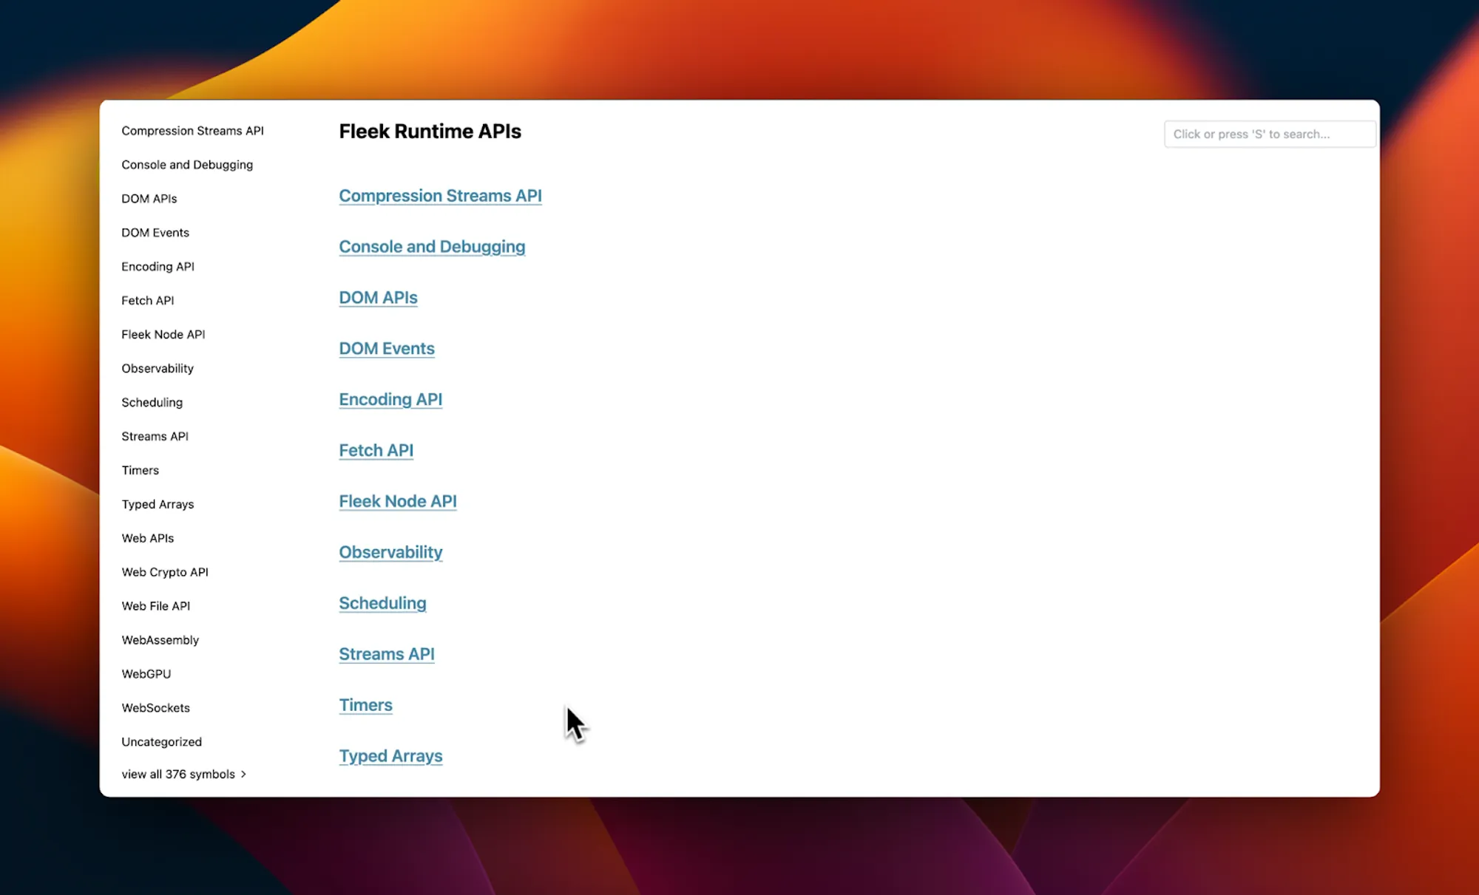Select Scheduling in the sidebar list
The height and width of the screenshot is (895, 1479).
coord(152,403)
